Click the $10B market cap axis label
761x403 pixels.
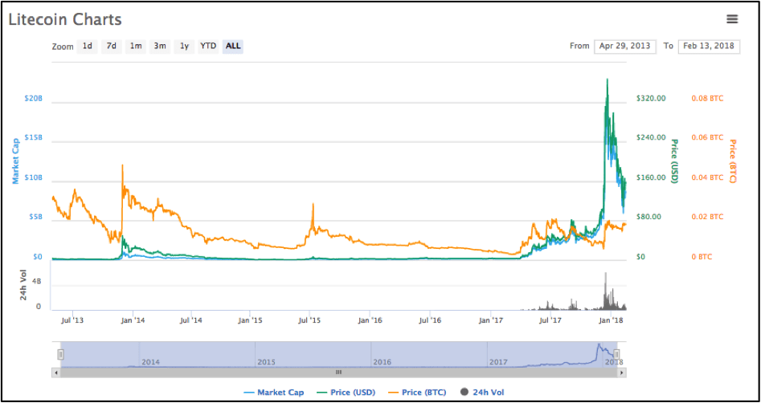pos(33,177)
